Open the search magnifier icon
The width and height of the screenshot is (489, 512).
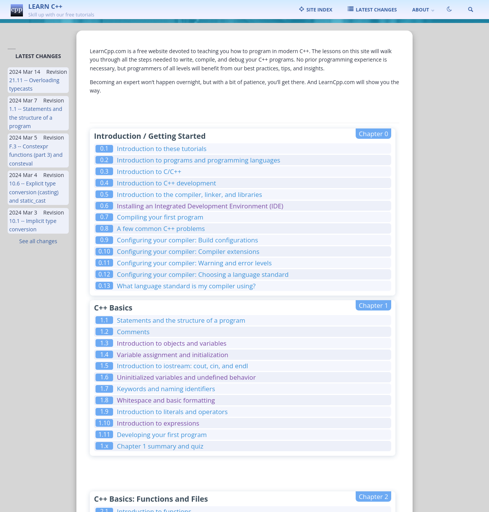[x=470, y=9]
